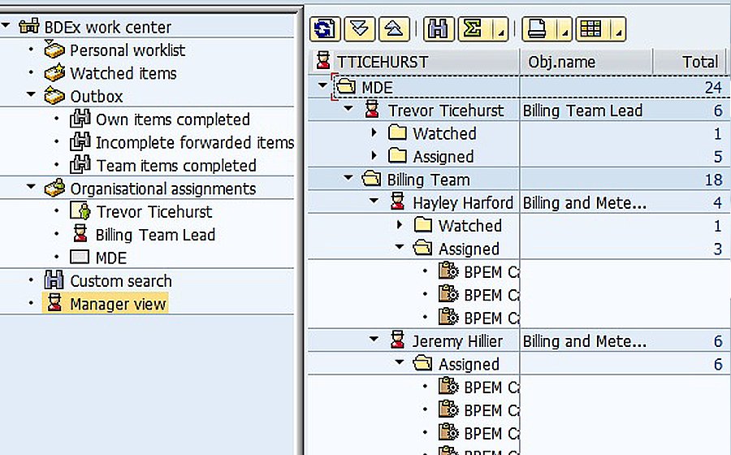Click the Billing Team Lead object name cell
The image size is (731, 455).
coord(582,110)
